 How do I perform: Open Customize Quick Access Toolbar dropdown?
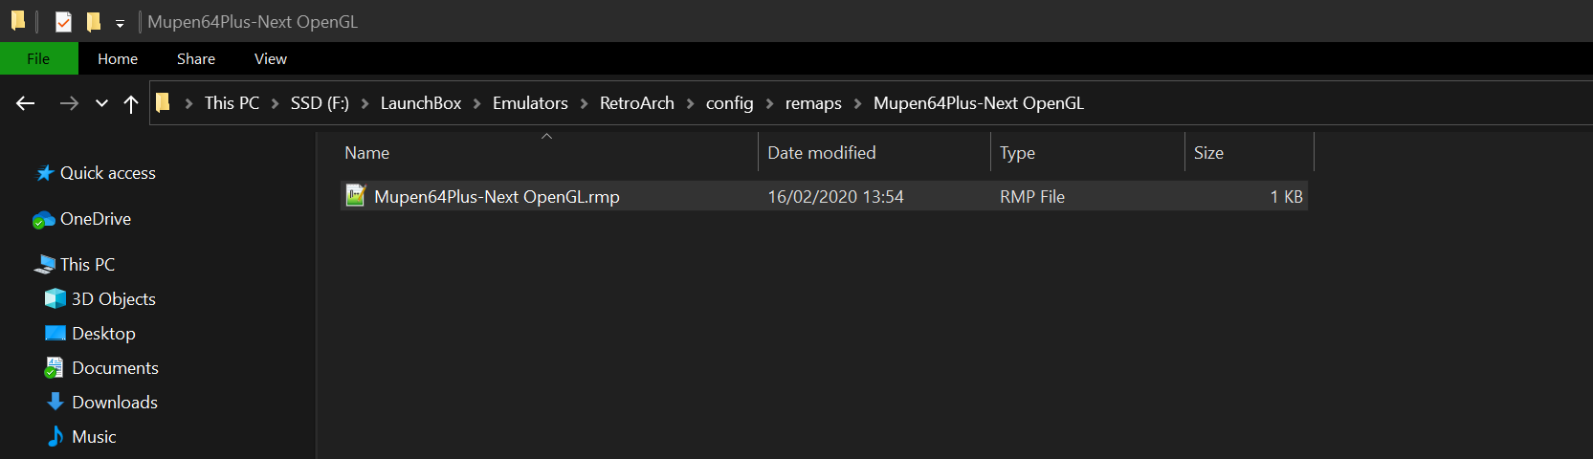pos(120,23)
